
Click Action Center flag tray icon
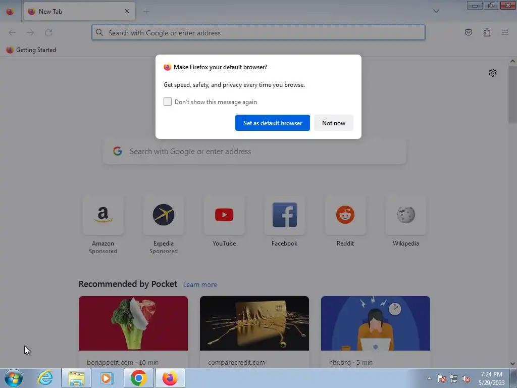click(x=442, y=378)
